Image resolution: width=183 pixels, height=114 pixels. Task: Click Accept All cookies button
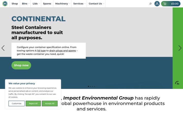[x=50, y=103]
